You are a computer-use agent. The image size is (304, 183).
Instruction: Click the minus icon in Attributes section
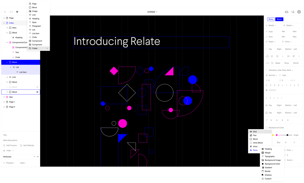(35, 157)
